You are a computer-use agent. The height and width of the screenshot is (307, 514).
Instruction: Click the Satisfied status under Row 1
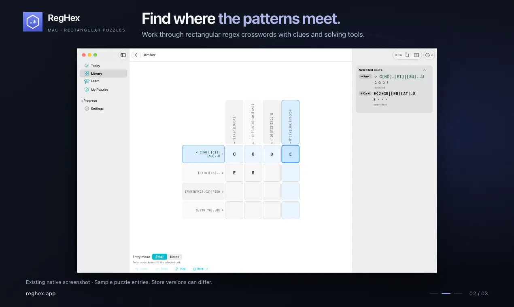(380, 88)
